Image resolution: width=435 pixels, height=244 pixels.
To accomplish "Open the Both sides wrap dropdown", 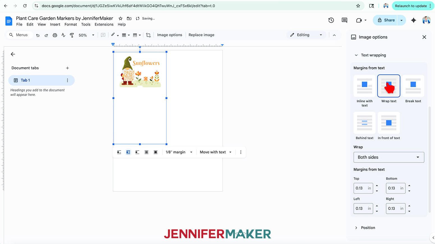I will [x=389, y=157].
